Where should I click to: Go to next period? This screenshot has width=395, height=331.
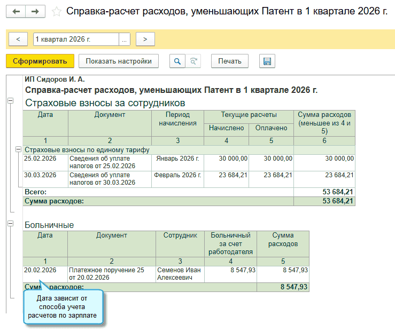tap(145, 39)
